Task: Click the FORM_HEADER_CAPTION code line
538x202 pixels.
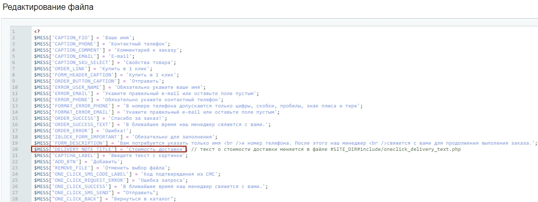Action: click(106, 75)
